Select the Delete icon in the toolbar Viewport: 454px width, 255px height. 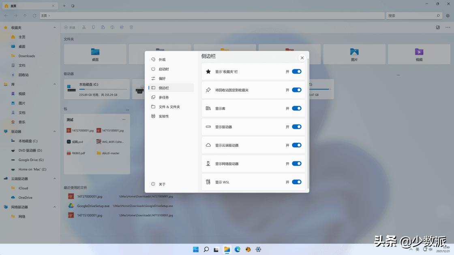(131, 27)
